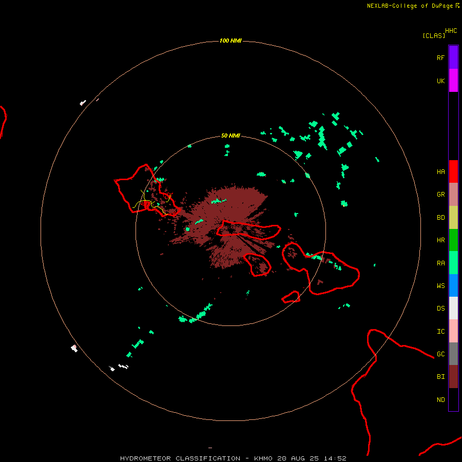Click the RF legend label
Image resolution: width=462 pixels, height=462 pixels.
point(440,57)
